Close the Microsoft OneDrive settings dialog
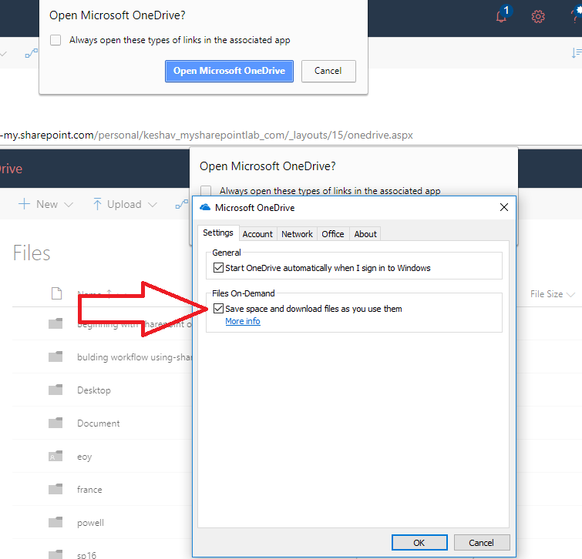 (x=503, y=207)
